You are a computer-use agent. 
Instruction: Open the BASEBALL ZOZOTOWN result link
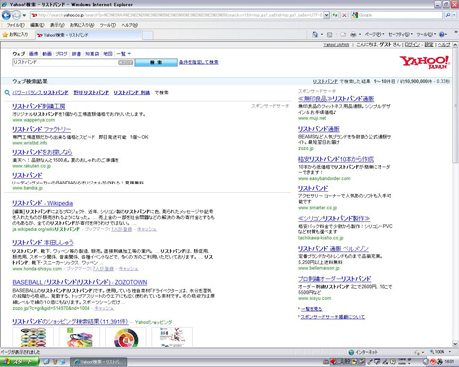pos(80,282)
